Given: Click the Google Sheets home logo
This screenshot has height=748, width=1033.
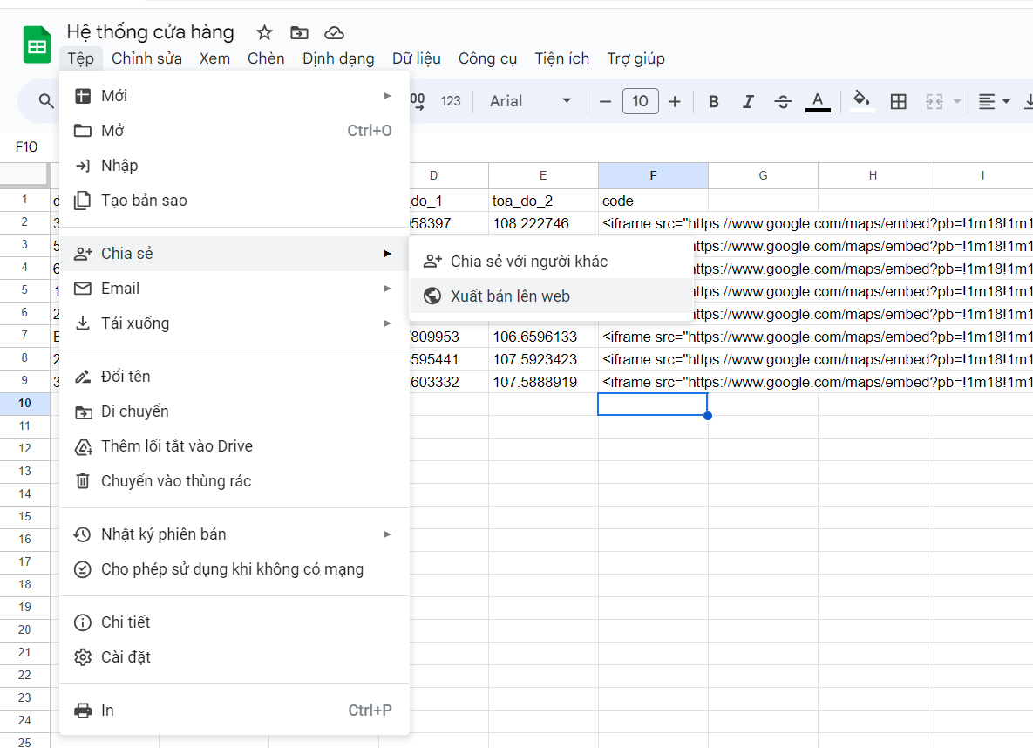Looking at the screenshot, I should (37, 44).
